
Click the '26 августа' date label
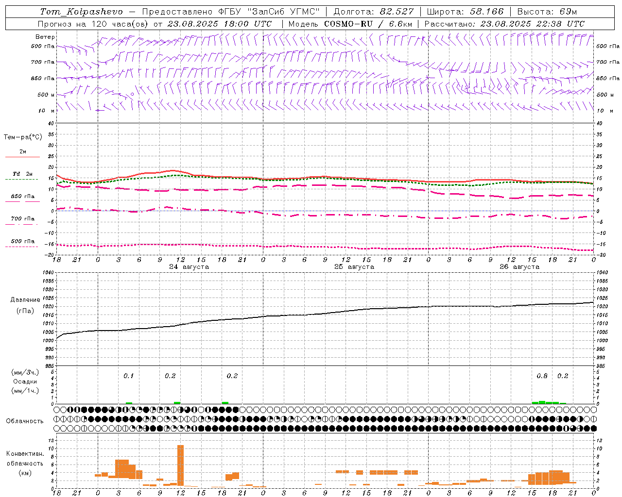519,267
